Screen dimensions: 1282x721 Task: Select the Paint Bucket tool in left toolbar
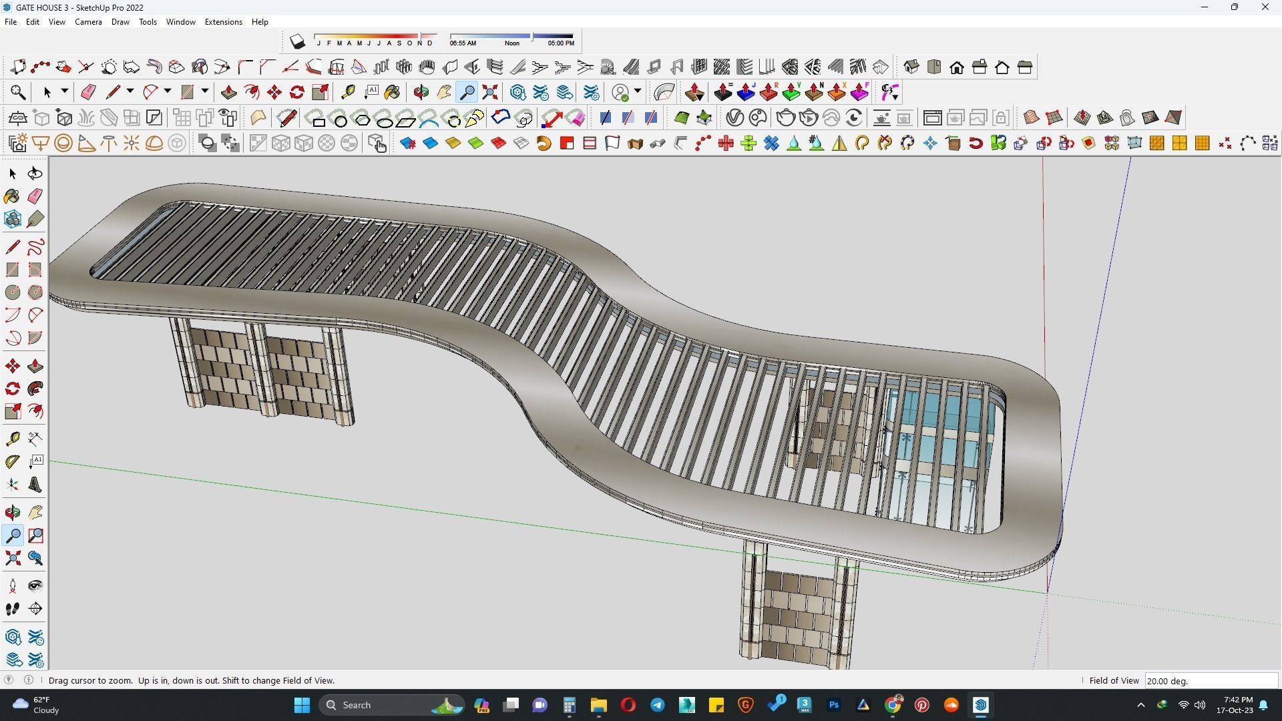tap(12, 196)
